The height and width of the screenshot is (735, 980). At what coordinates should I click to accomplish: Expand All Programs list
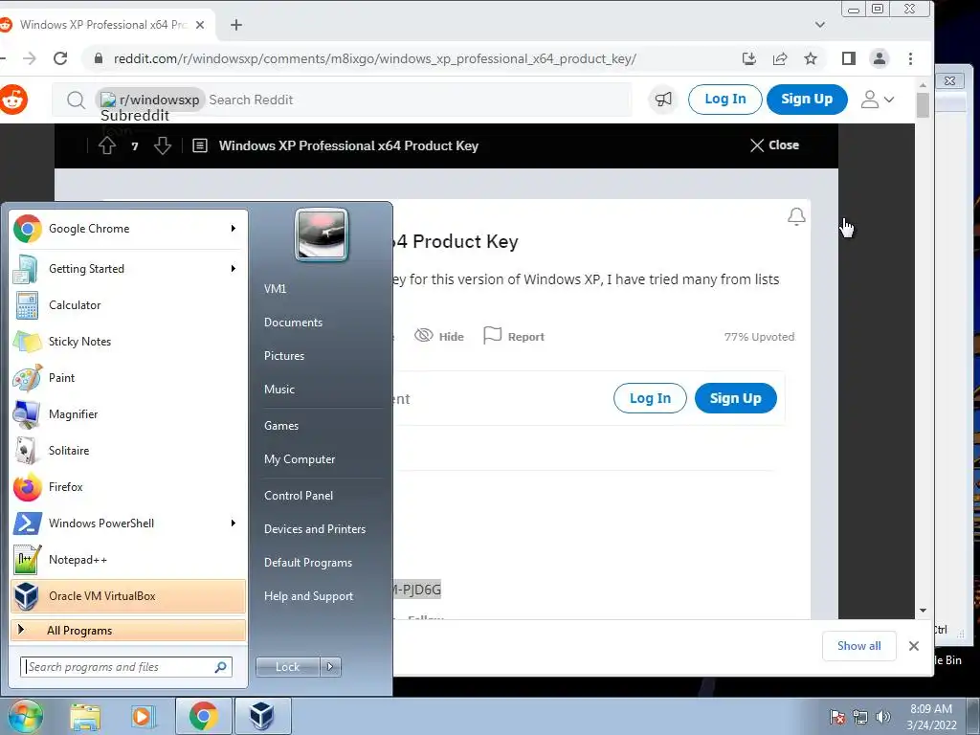128,631
